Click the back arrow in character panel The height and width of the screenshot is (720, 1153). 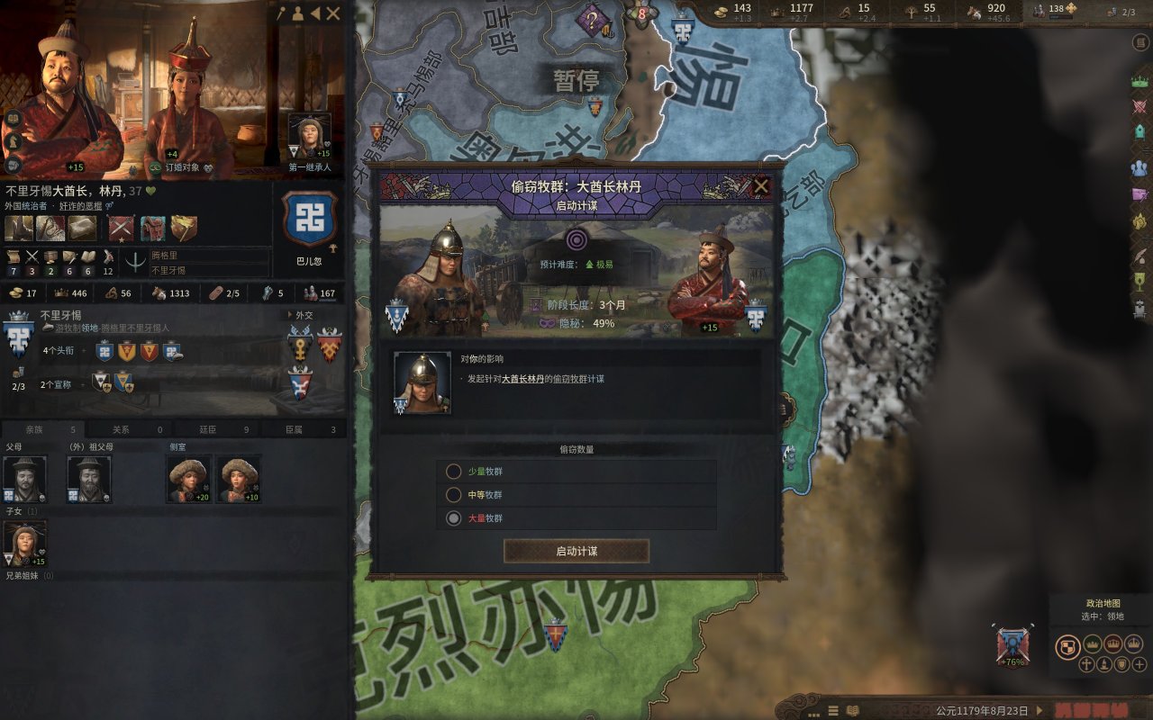pyautogui.click(x=314, y=13)
